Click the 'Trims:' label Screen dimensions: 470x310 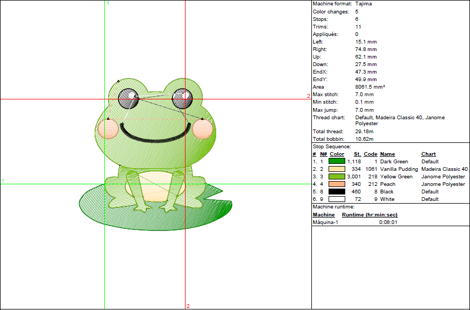point(320,27)
